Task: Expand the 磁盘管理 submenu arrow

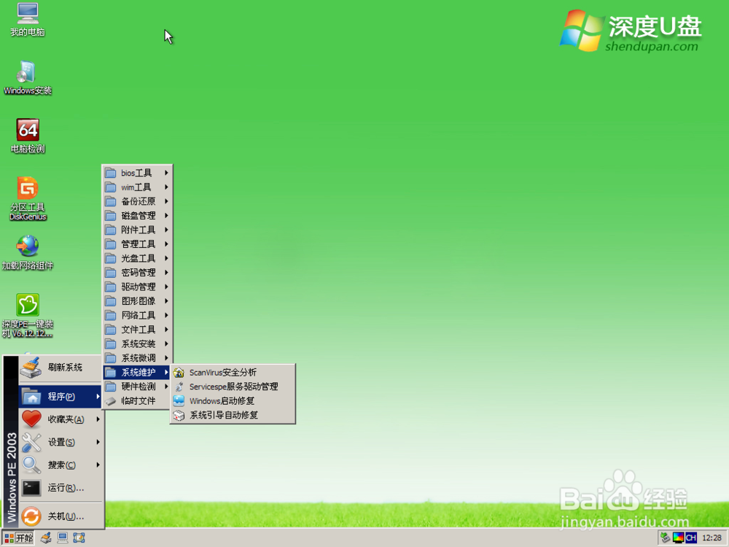Action: pos(166,215)
